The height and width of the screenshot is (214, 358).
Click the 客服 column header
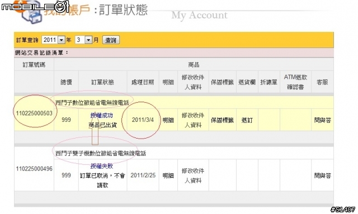pyautogui.click(x=322, y=82)
